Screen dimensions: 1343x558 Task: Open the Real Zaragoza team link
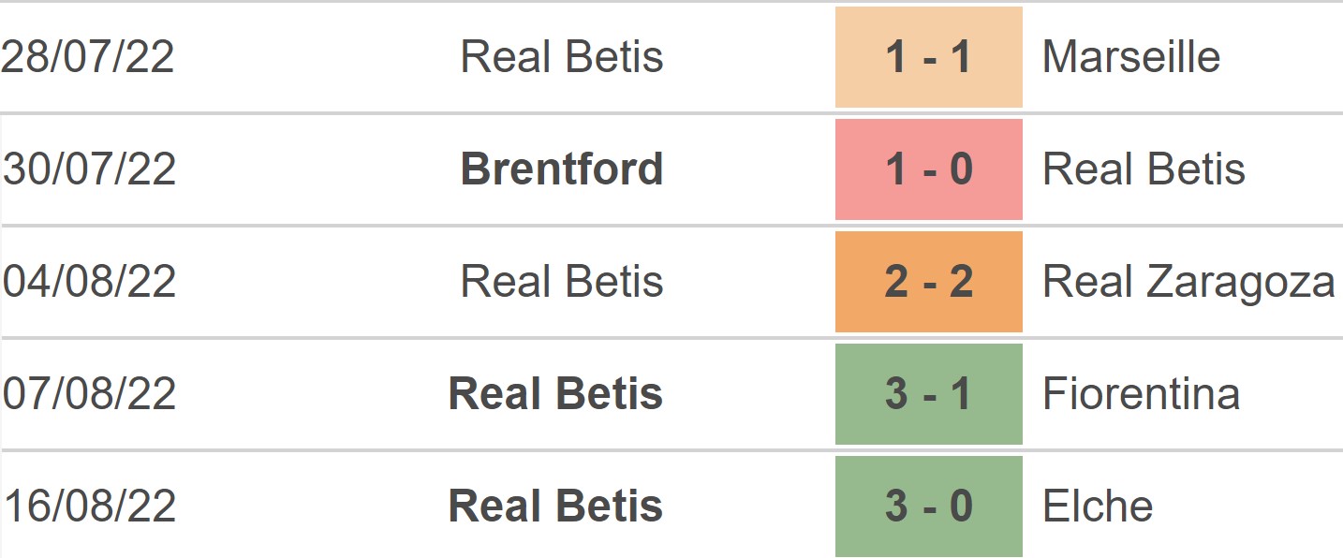click(x=1188, y=282)
